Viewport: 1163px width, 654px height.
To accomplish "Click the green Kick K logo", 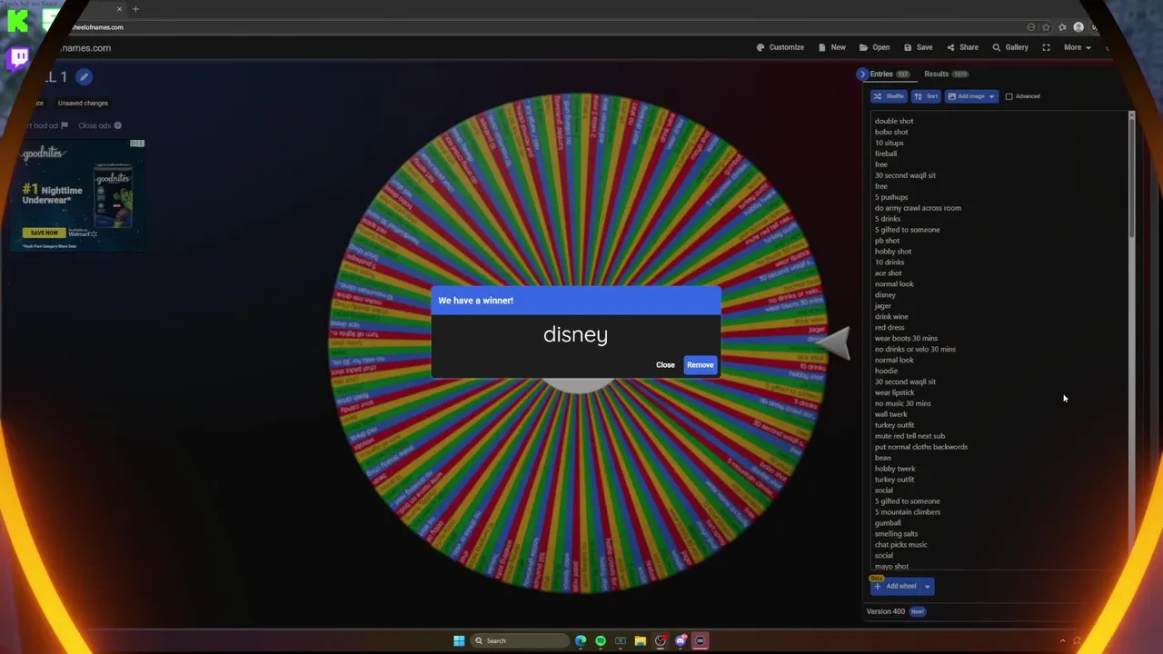I will [17, 20].
